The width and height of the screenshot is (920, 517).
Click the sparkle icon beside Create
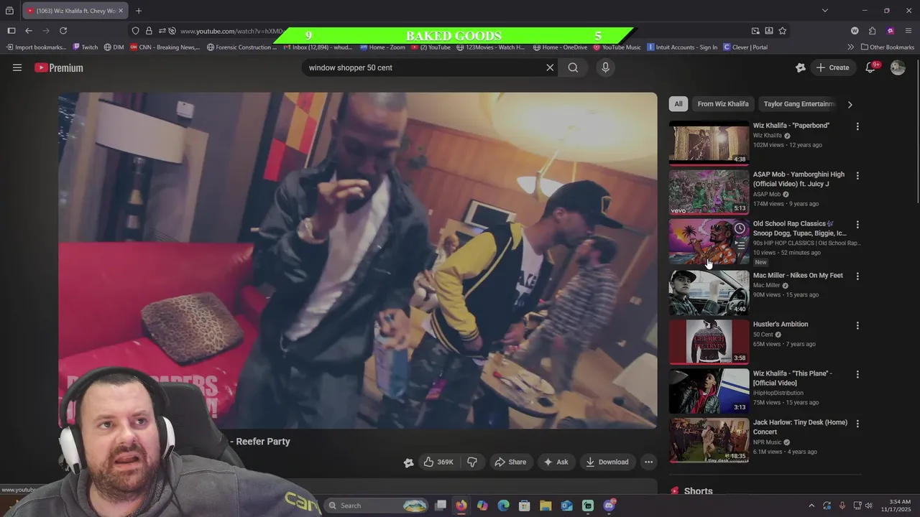pyautogui.click(x=801, y=67)
